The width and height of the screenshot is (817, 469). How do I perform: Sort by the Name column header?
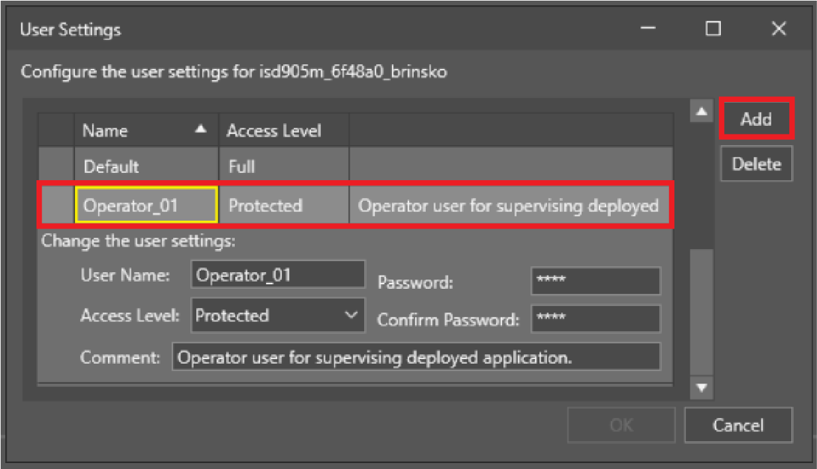133,130
